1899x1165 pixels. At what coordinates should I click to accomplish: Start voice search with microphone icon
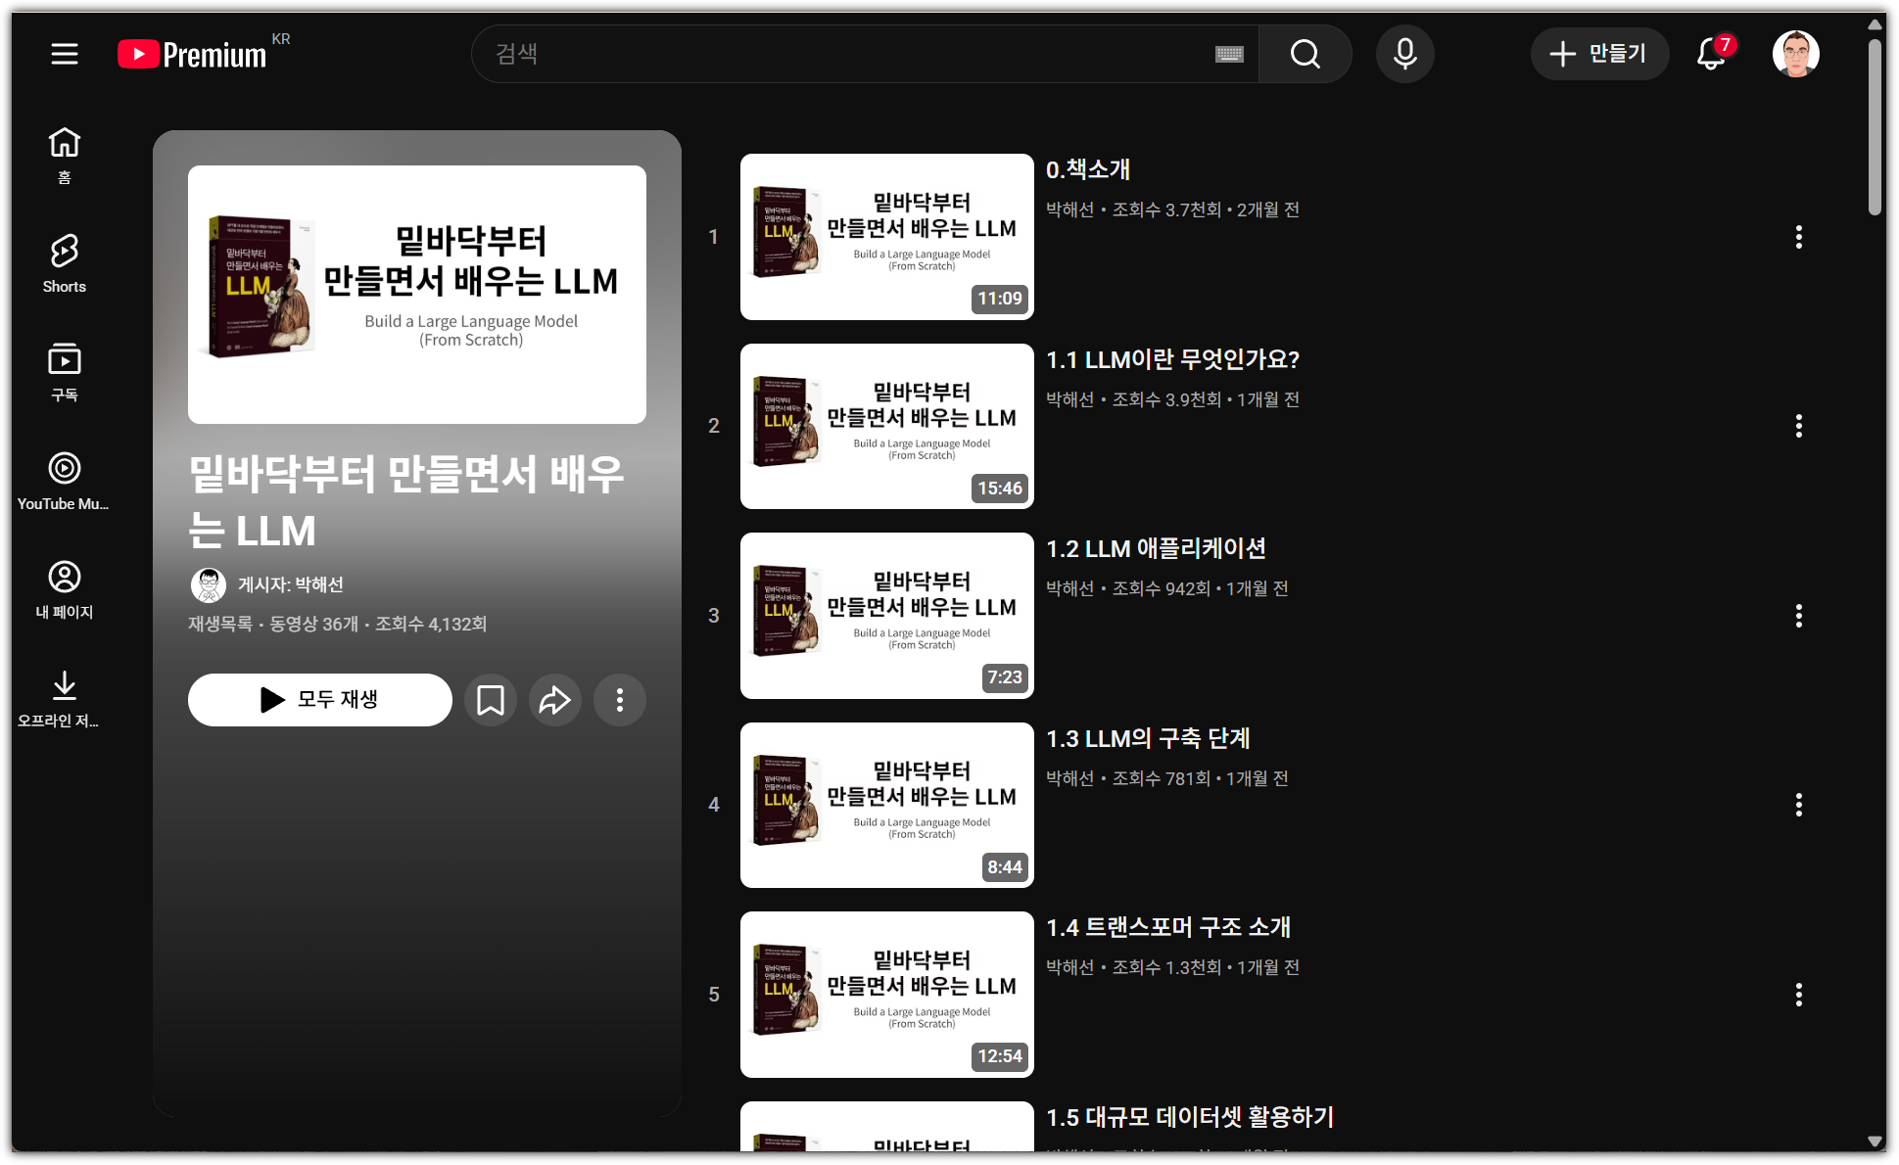tap(1404, 54)
